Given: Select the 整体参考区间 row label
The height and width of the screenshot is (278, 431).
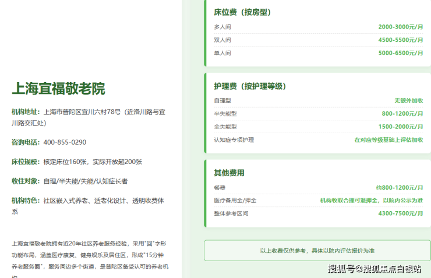Looking at the screenshot, I should tap(231, 213).
